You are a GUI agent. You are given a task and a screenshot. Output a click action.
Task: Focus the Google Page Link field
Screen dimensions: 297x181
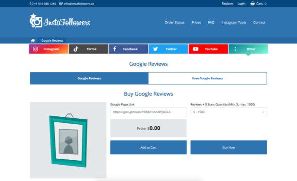148,112
